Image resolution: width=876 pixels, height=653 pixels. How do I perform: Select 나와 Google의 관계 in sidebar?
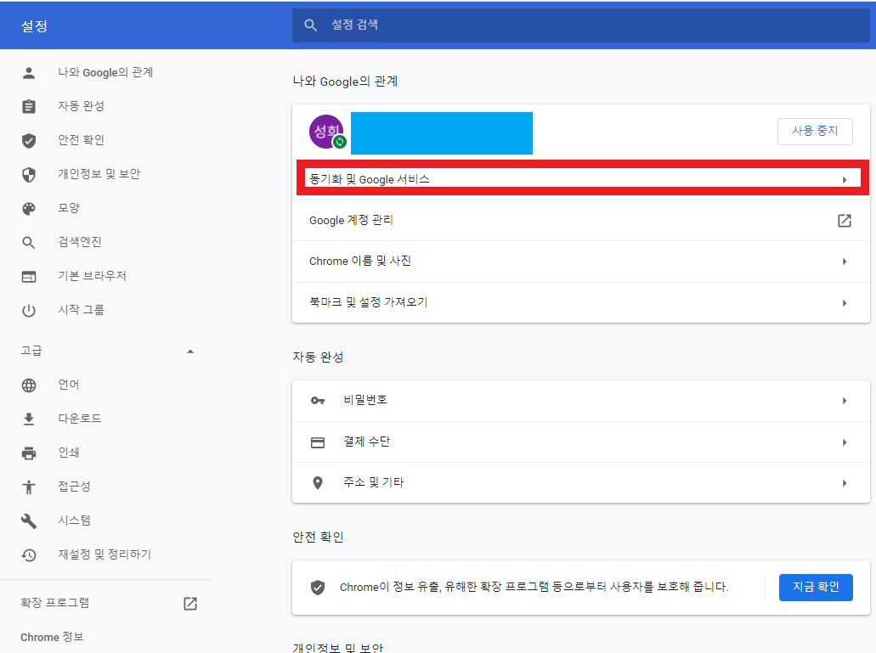[105, 72]
